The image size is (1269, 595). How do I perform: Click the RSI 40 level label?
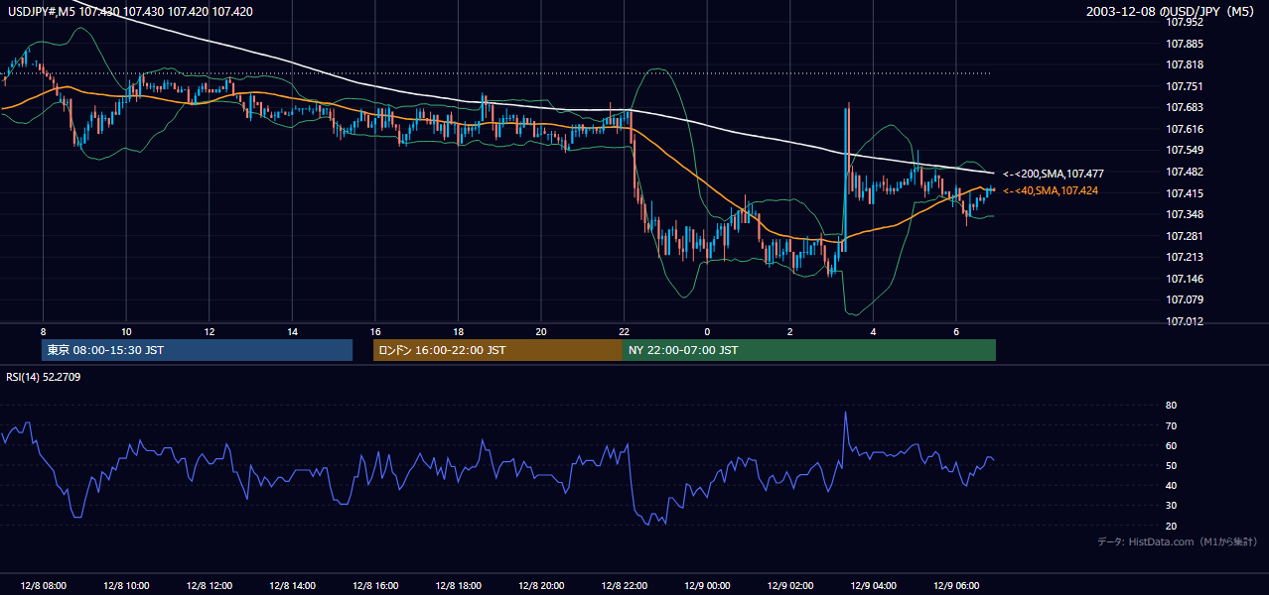tap(1172, 485)
